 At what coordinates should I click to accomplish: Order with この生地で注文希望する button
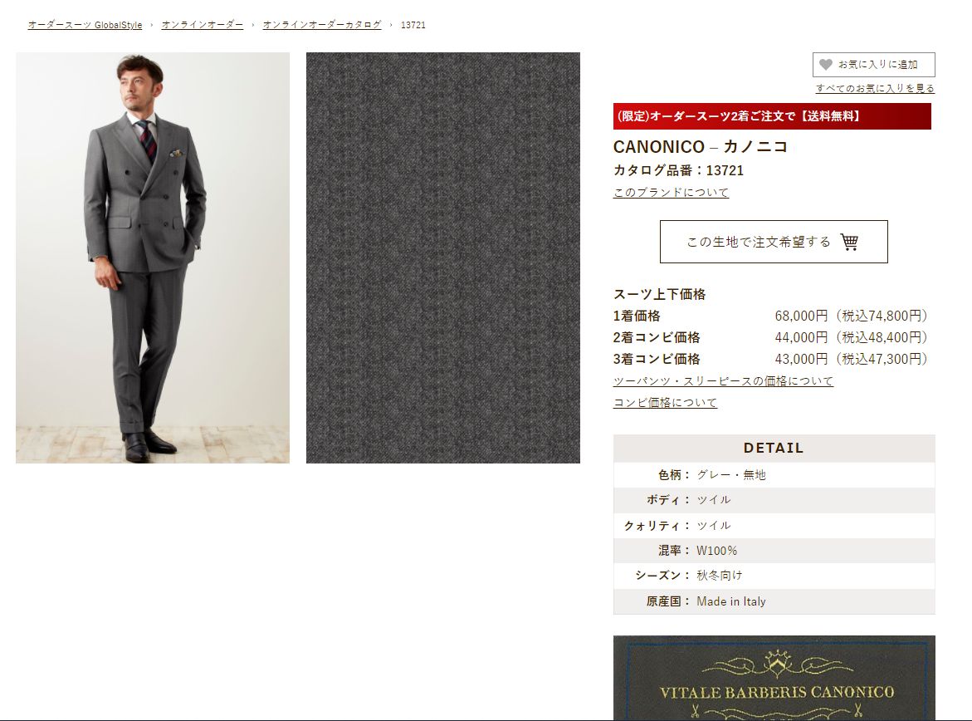click(x=774, y=242)
